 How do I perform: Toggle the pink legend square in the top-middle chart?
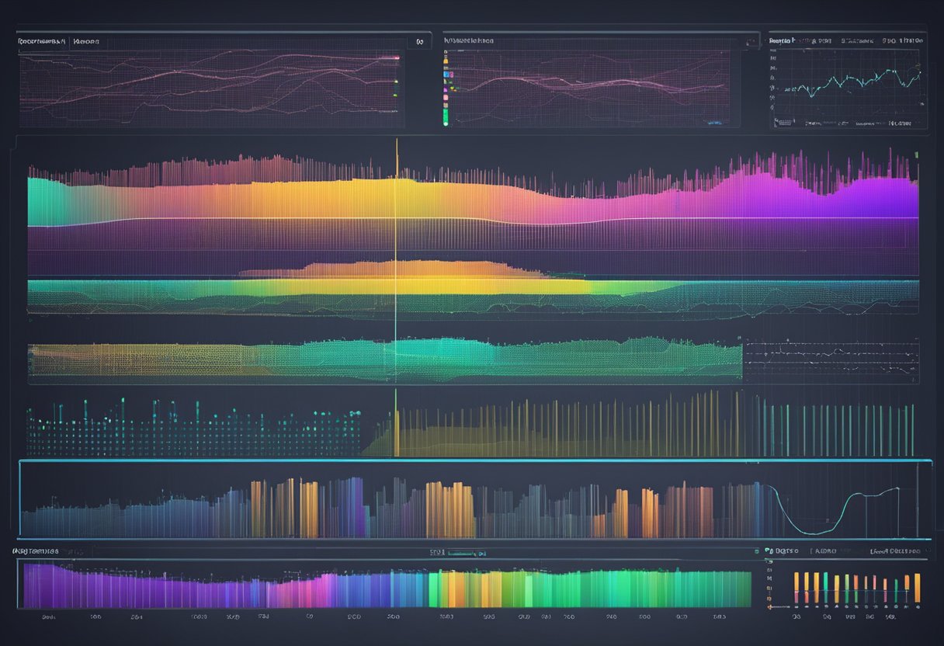[x=446, y=99]
